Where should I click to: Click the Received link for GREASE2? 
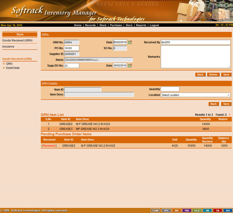coord(49,145)
